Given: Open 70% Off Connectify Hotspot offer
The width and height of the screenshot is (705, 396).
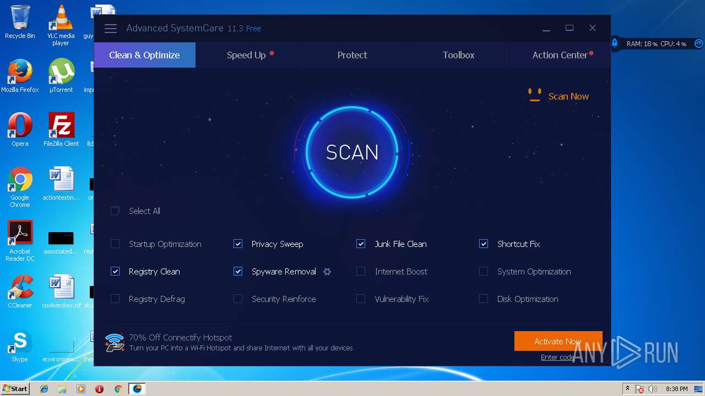Looking at the screenshot, I should click(180, 338).
